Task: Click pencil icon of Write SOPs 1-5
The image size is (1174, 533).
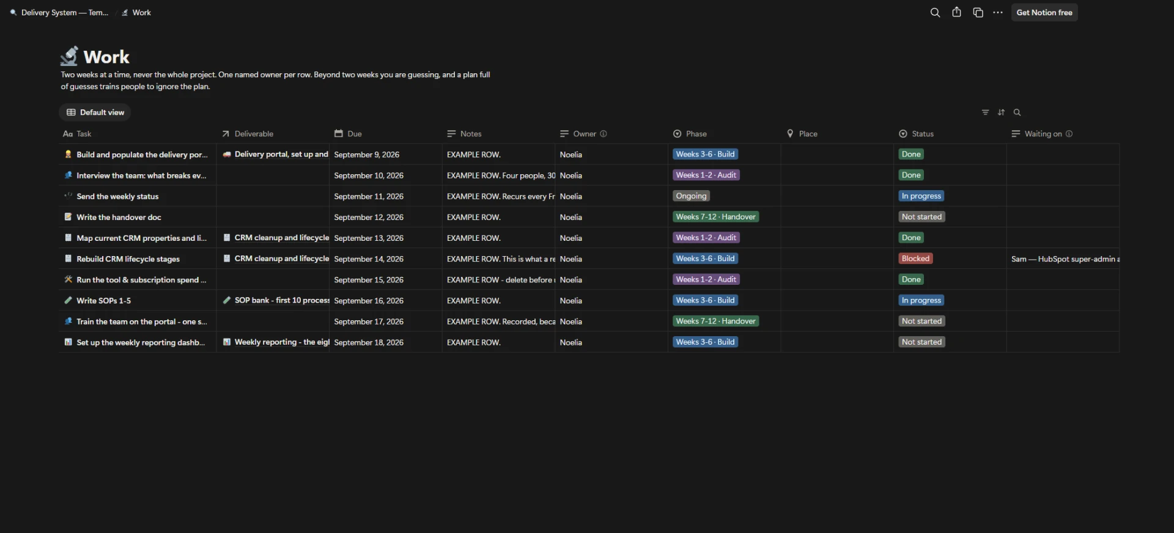Action: pos(68,300)
